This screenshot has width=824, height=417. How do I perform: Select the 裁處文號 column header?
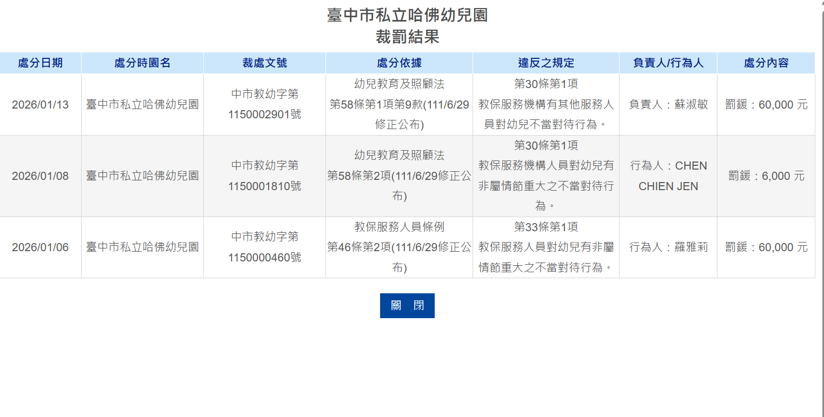(x=264, y=63)
